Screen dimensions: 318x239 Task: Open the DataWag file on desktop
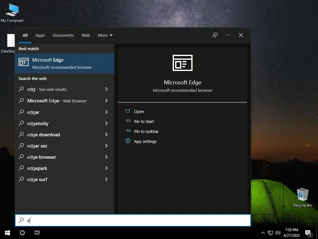point(8,44)
